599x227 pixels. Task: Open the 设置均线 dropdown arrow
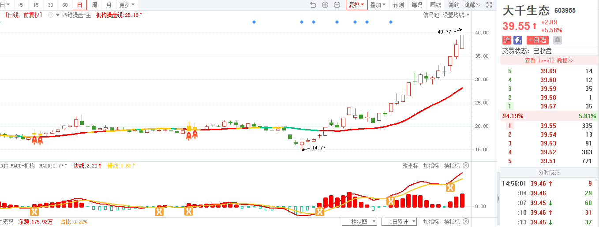click(x=468, y=15)
